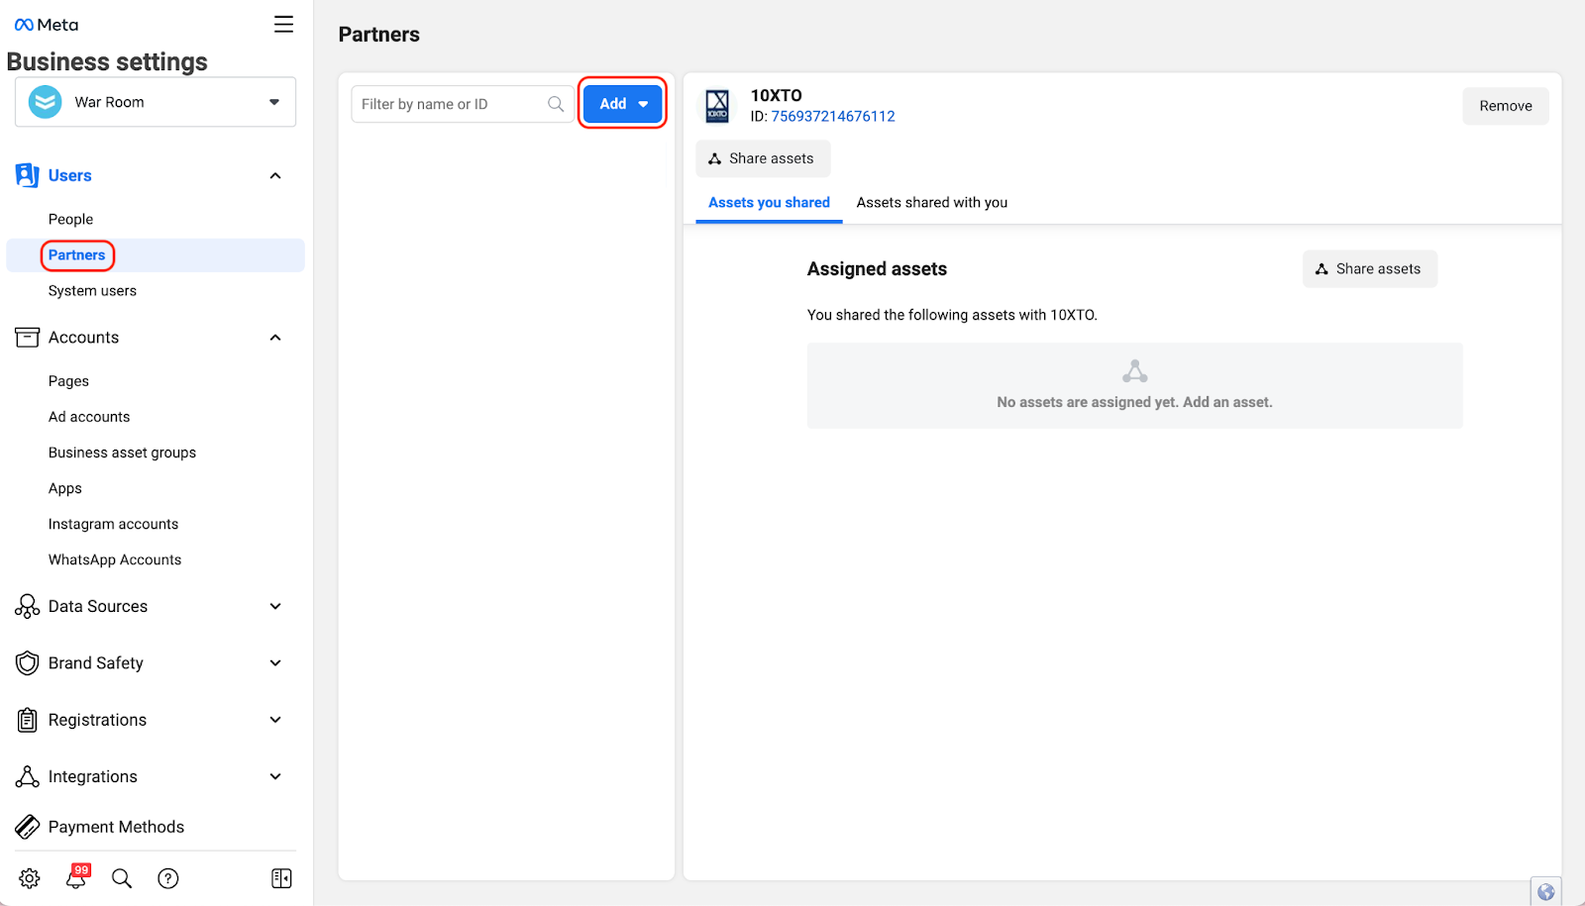Click the Remove partner button

[1505, 106]
